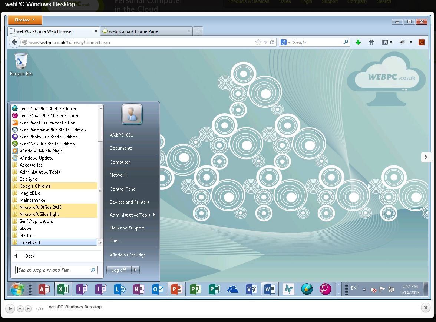Expand the Serif Applications folder
The image size is (436, 322).
(x=54, y=221)
